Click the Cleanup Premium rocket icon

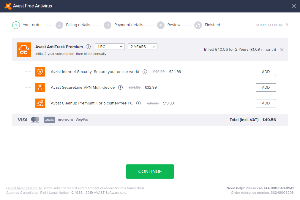[40, 103]
